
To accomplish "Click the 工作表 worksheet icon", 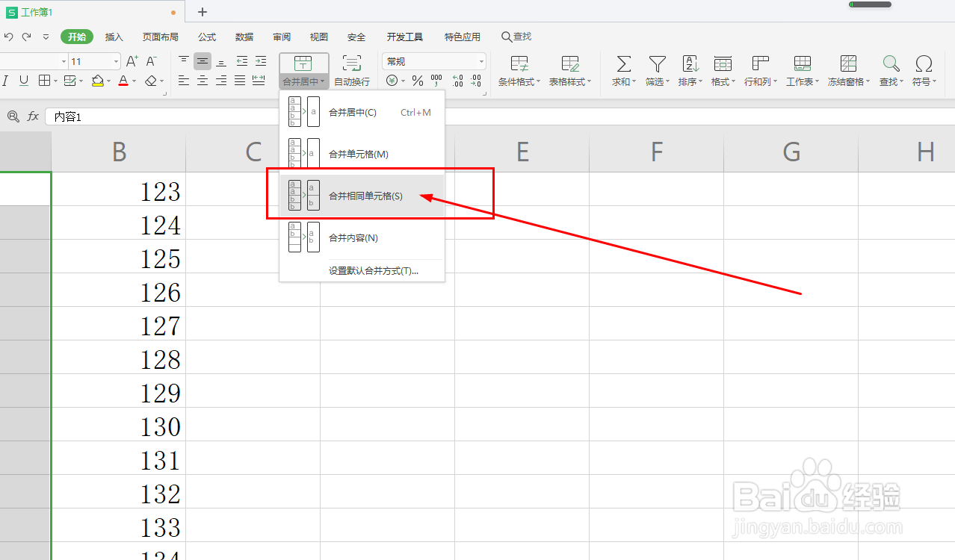I will (x=803, y=63).
